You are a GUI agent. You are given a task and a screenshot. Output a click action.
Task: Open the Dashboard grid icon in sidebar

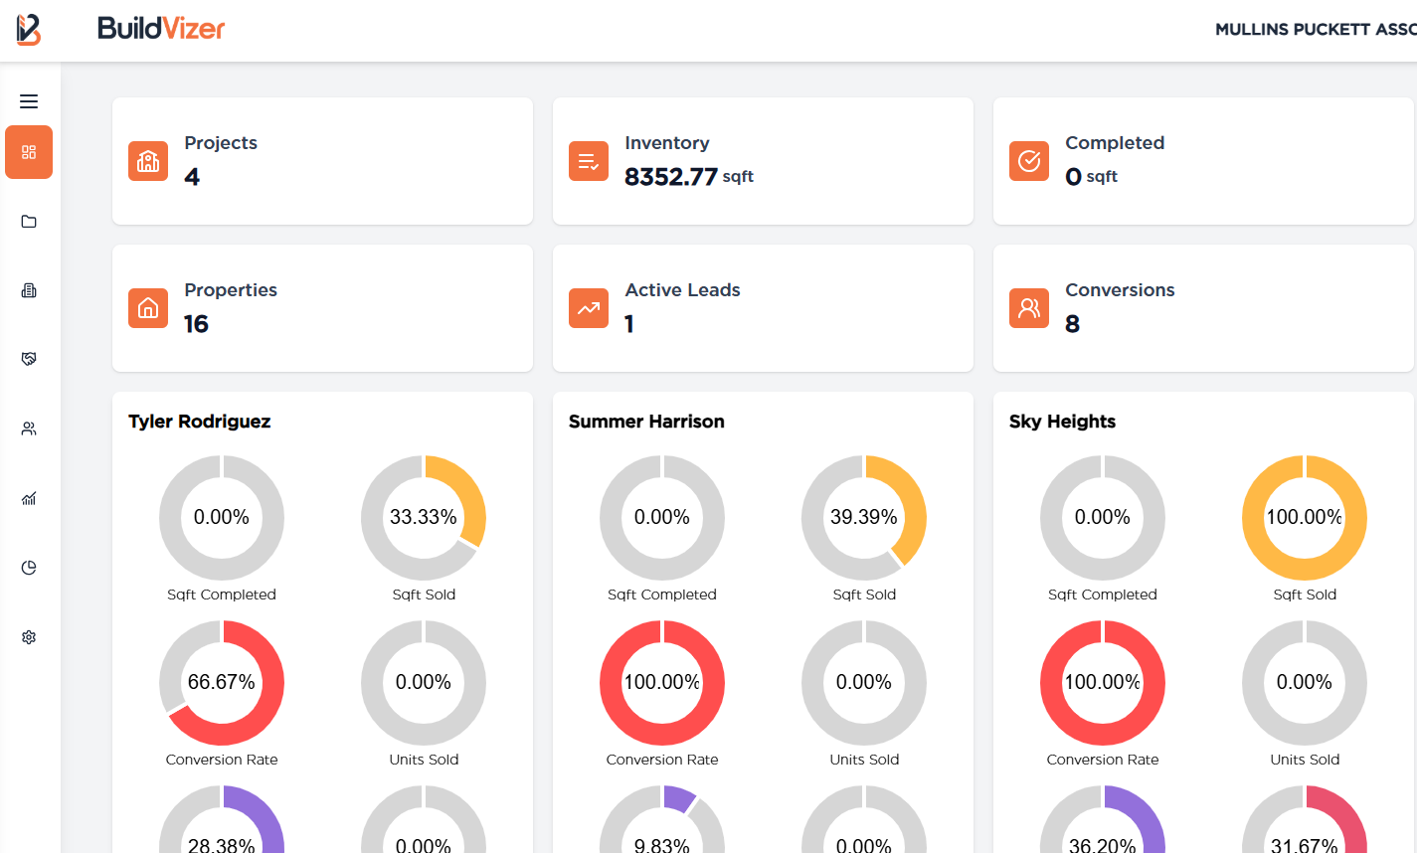28,152
